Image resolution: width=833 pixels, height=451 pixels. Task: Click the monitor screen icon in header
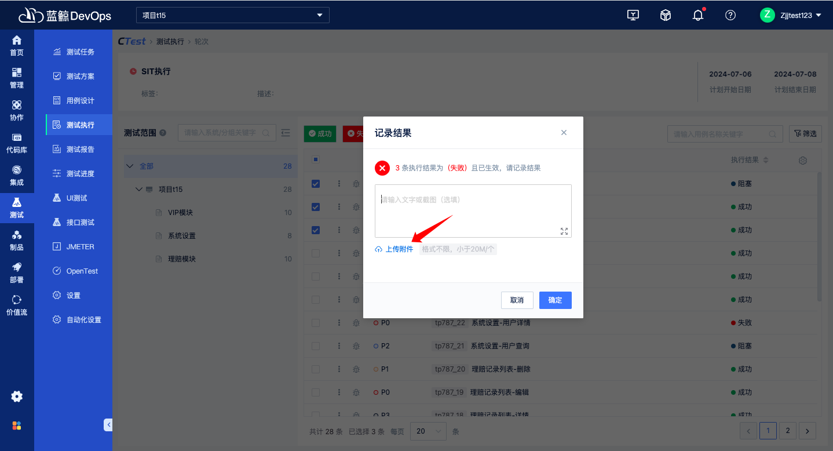pyautogui.click(x=633, y=16)
